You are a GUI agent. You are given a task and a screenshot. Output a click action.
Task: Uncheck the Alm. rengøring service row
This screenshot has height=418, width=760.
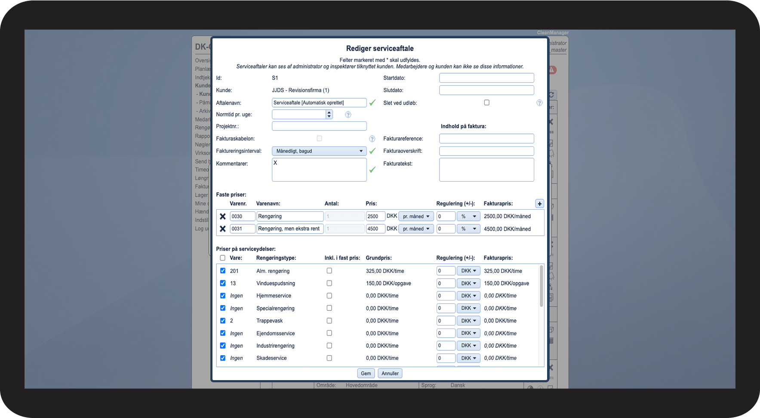coord(222,271)
